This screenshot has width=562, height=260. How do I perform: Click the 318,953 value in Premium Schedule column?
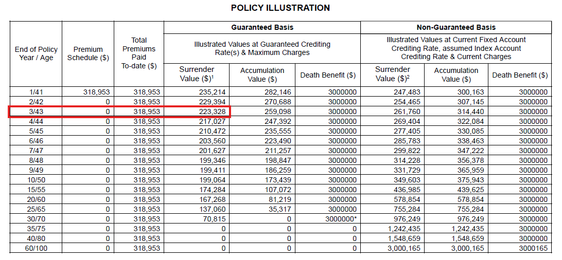tap(96, 92)
